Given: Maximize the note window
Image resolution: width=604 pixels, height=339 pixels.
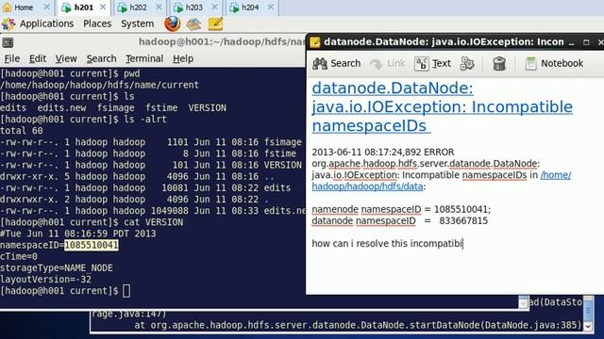Looking at the screenshot, I should tap(586, 42).
